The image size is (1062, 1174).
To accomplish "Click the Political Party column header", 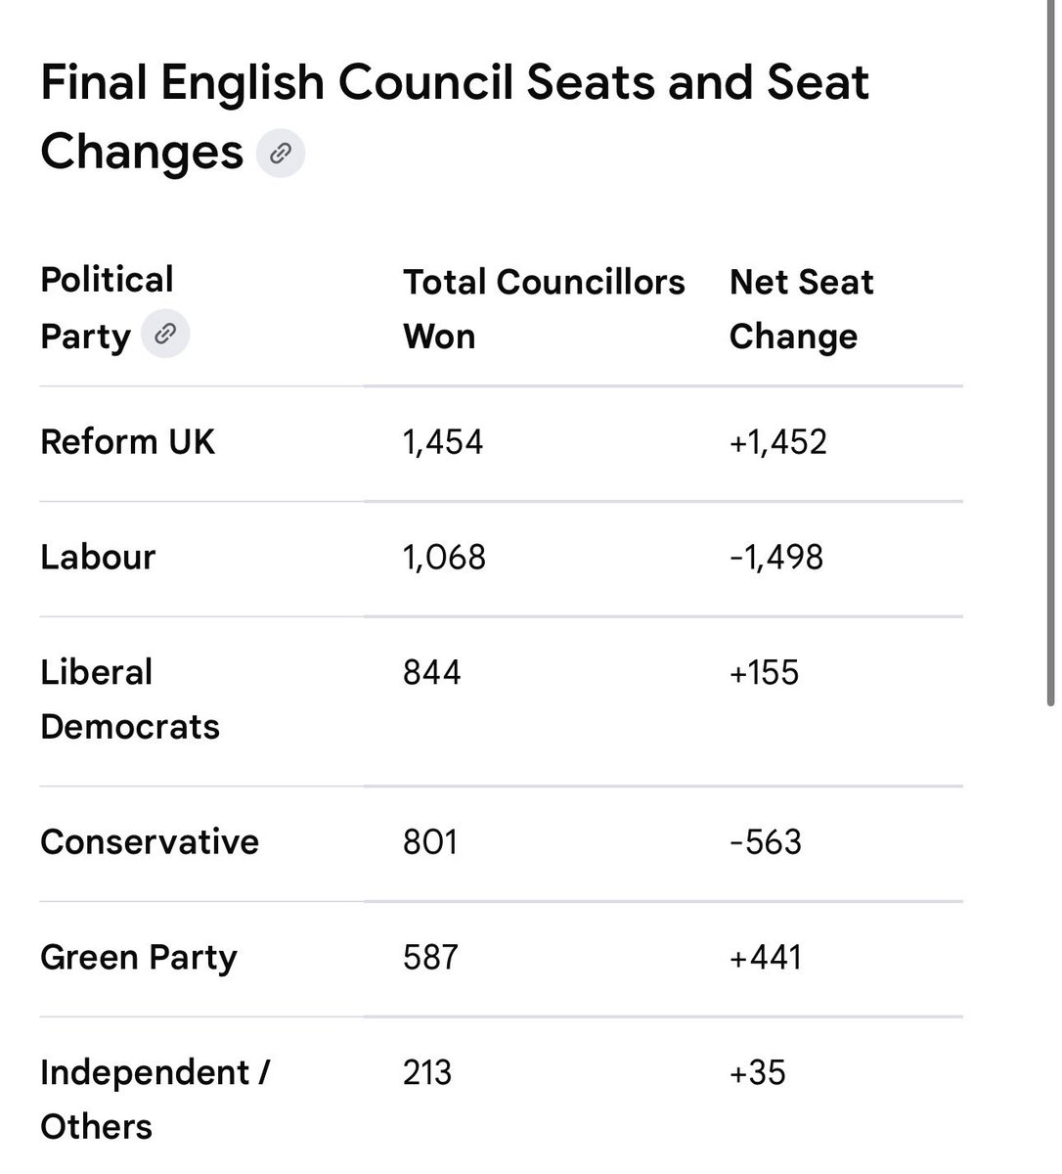I will pyautogui.click(x=107, y=308).
